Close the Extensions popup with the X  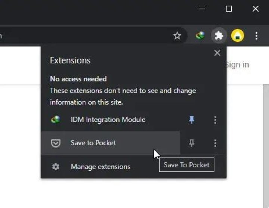pyautogui.click(x=217, y=53)
